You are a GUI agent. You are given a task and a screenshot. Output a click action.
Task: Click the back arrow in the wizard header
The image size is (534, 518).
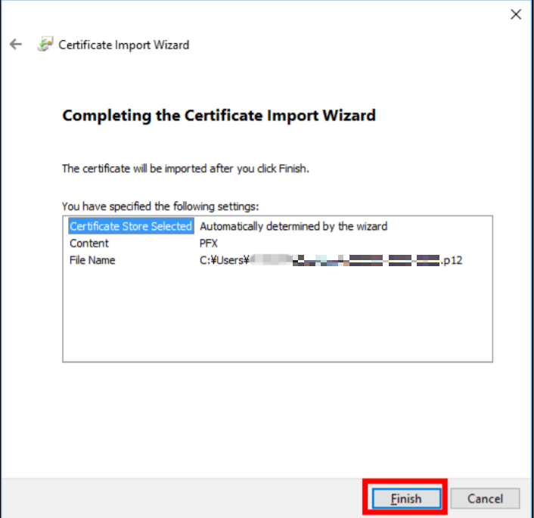click(16, 45)
